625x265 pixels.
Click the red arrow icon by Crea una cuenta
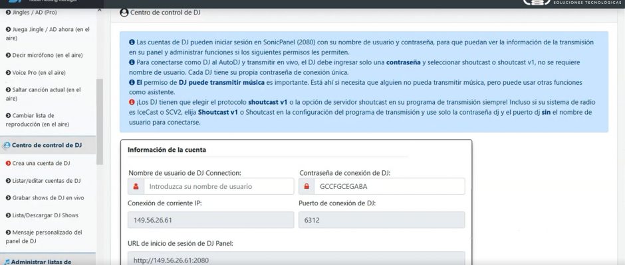coord(9,163)
